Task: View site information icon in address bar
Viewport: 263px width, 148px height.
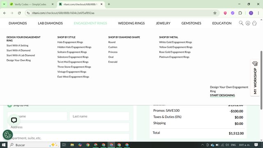Action: (28, 13)
